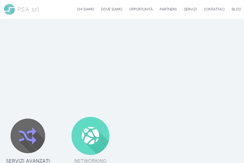Visit the Blog menu link
Viewport: 244px width, 163px height.
(236, 9)
